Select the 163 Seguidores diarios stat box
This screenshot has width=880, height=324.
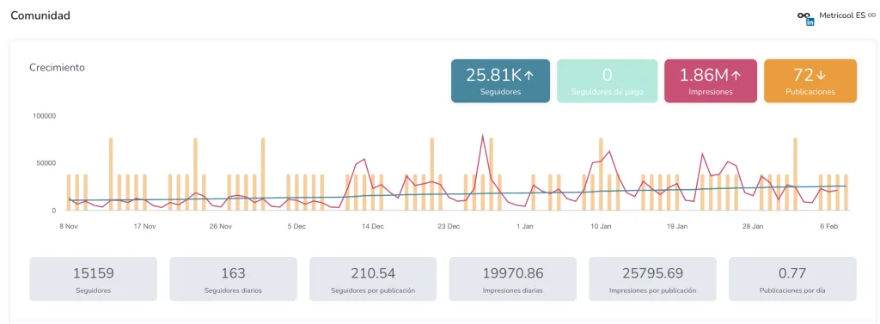tap(233, 279)
